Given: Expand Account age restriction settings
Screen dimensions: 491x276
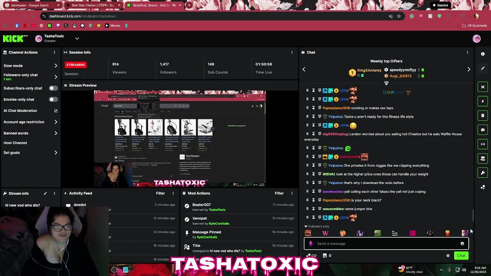Looking at the screenshot, I should pyautogui.click(x=56, y=122).
